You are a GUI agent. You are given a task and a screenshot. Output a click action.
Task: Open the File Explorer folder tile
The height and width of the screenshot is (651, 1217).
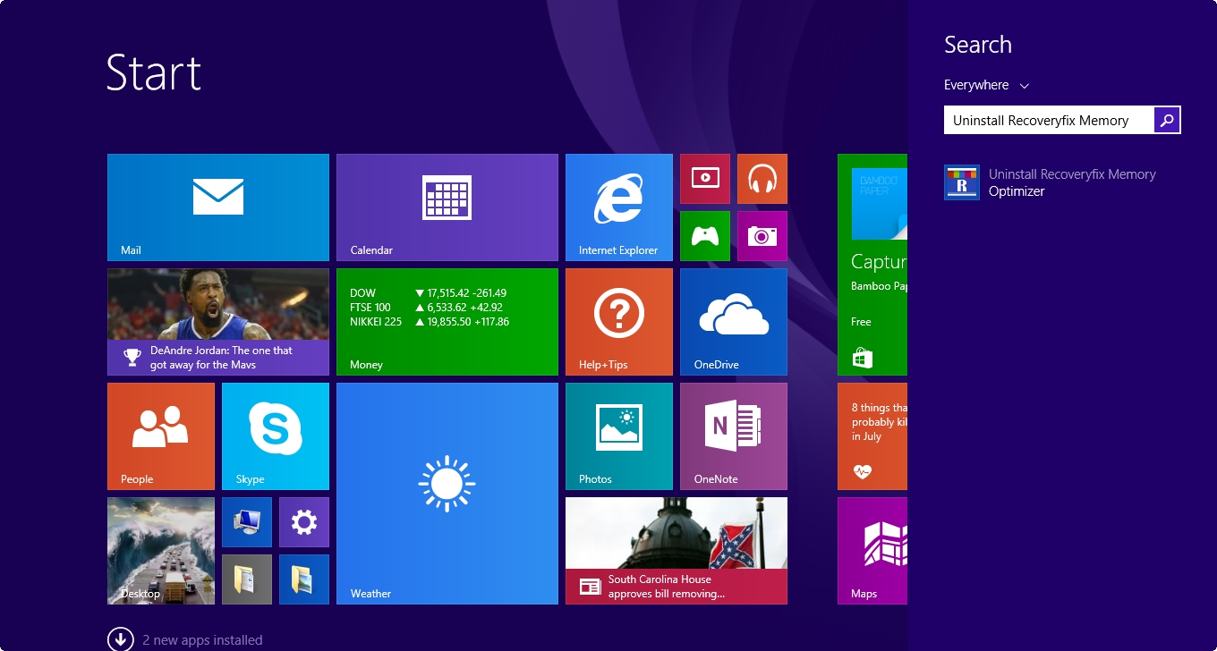pos(304,579)
